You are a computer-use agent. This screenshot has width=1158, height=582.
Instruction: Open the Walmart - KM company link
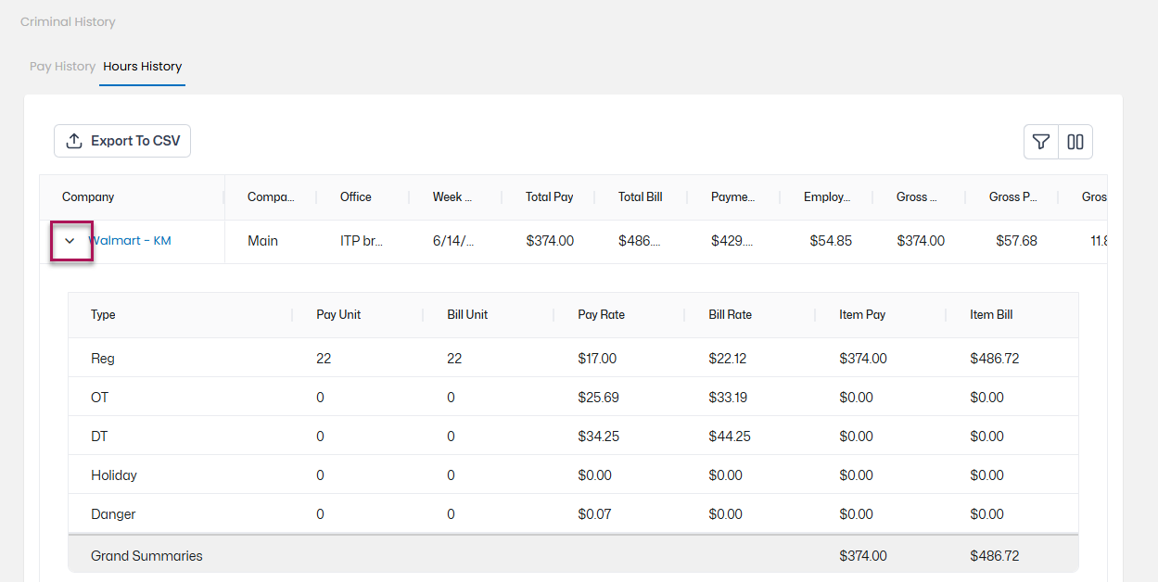[x=130, y=241]
